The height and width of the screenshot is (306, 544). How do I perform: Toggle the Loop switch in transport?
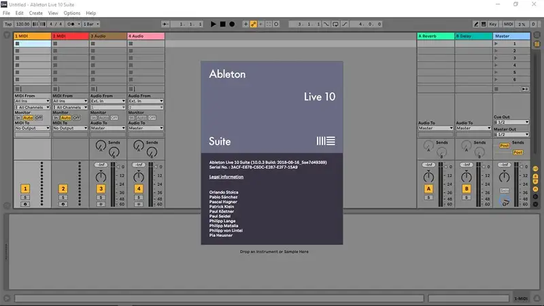tap(335, 24)
